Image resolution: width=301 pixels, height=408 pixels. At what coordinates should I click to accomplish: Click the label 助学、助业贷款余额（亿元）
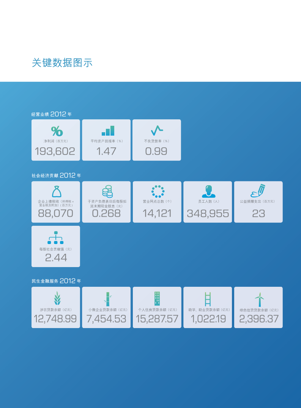tap(209, 310)
